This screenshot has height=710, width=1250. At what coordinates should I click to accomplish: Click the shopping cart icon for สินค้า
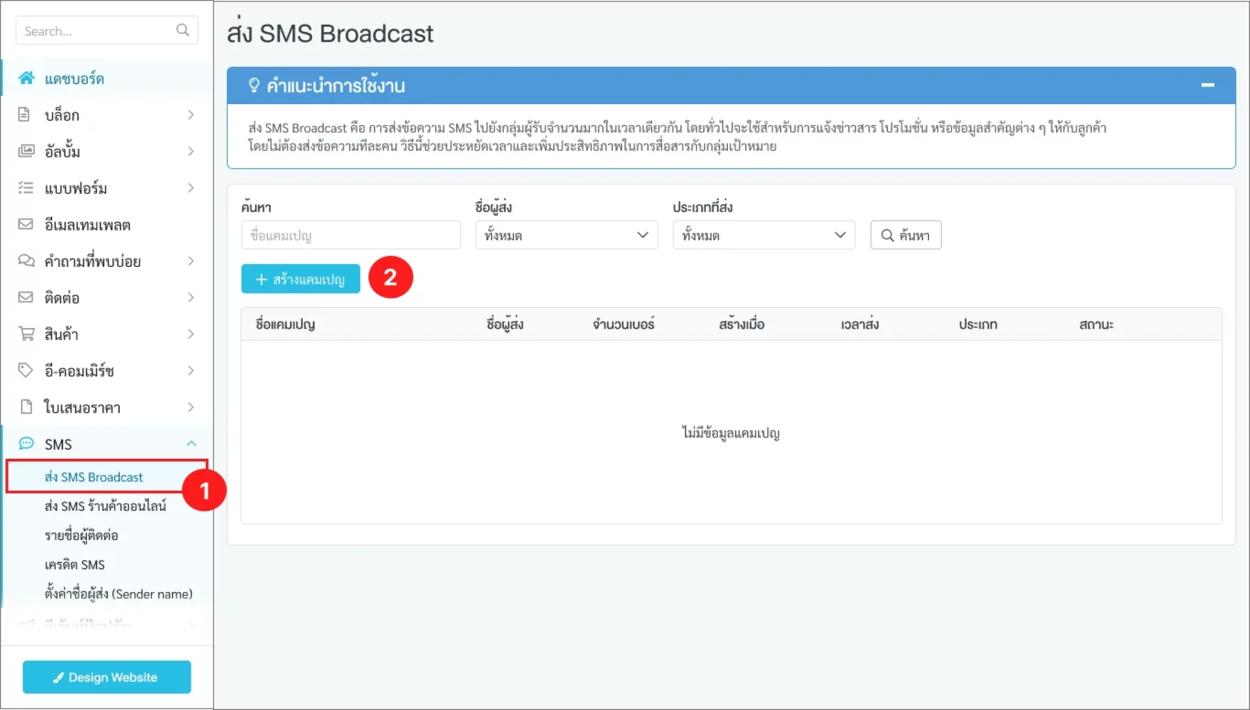coord(26,334)
